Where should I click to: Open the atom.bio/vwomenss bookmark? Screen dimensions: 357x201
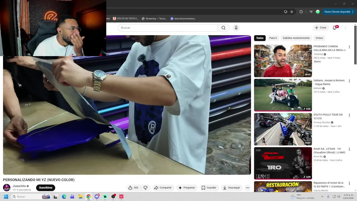[x=183, y=19]
